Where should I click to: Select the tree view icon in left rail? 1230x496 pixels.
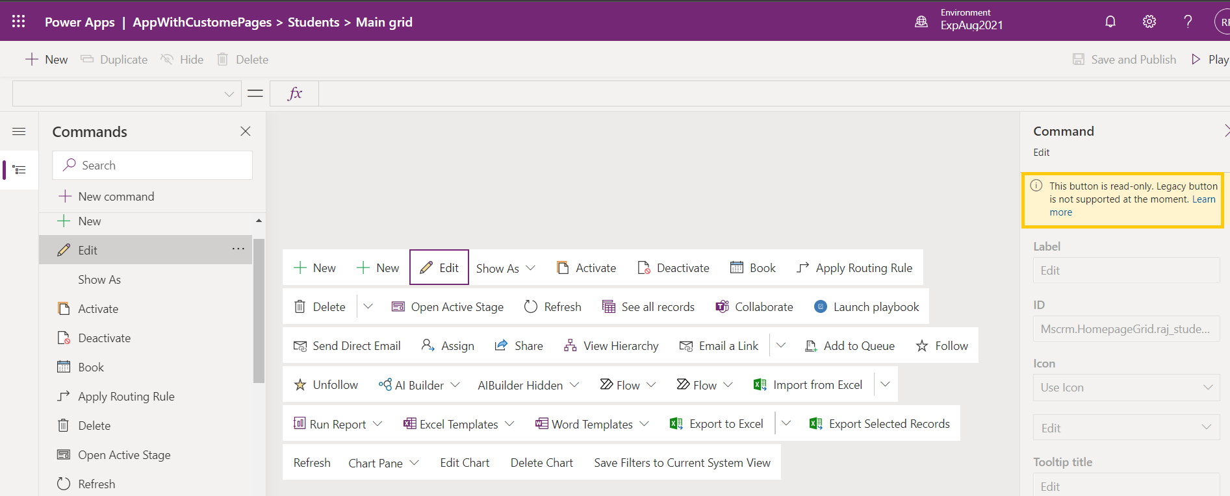click(x=19, y=170)
